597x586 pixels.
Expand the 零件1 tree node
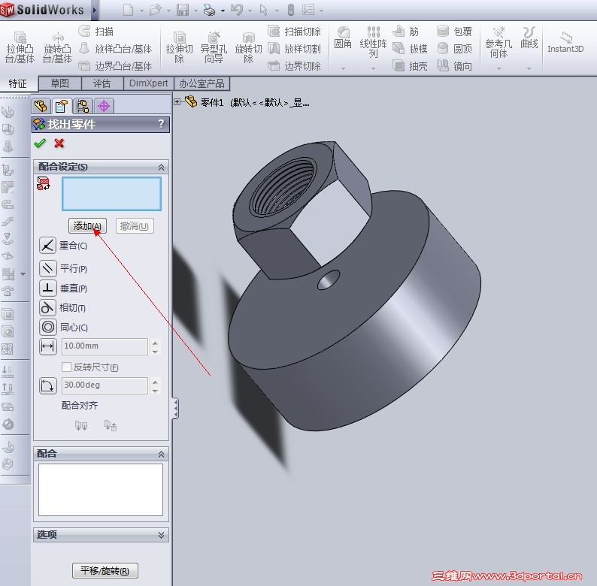tap(177, 101)
